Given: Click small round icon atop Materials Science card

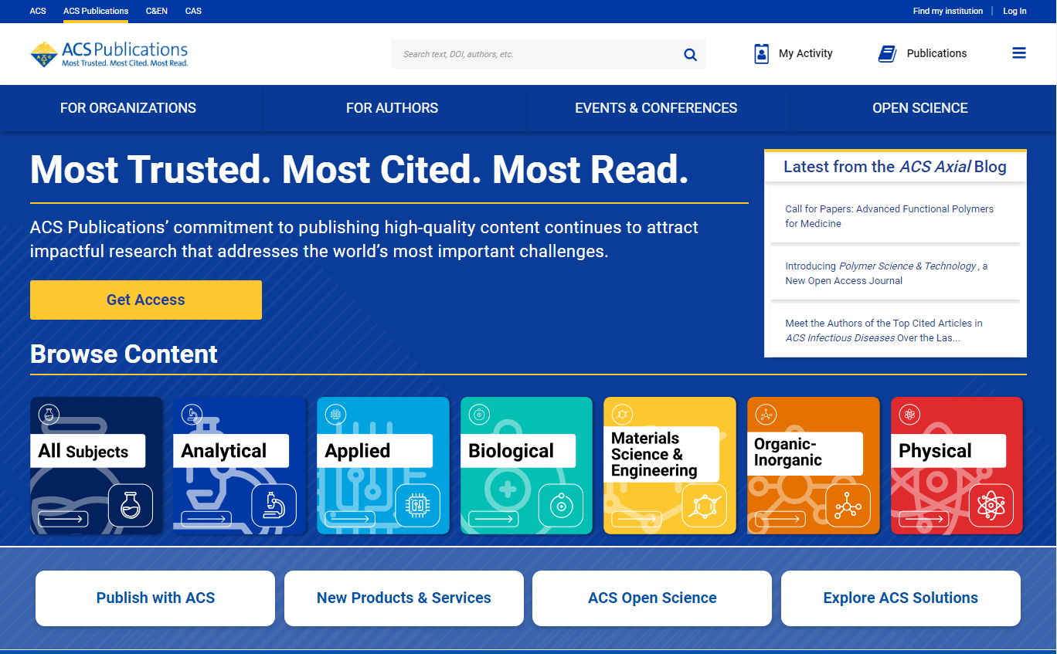Looking at the screenshot, I should click(622, 415).
